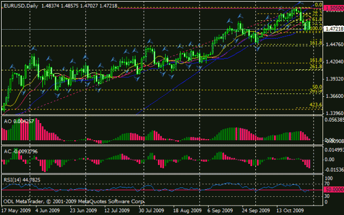Click the 70 level on RSI scale

click(x=327, y=184)
